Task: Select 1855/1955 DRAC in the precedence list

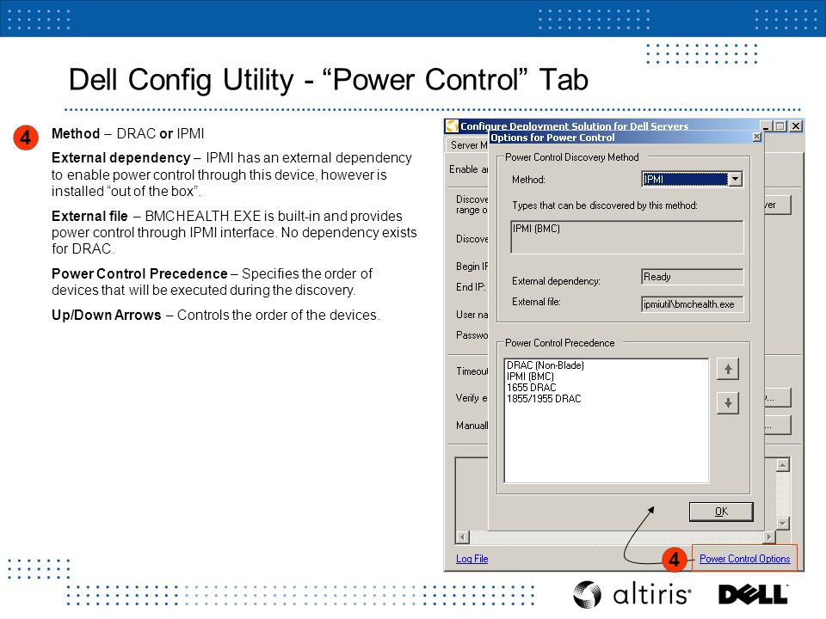Action: [x=544, y=398]
